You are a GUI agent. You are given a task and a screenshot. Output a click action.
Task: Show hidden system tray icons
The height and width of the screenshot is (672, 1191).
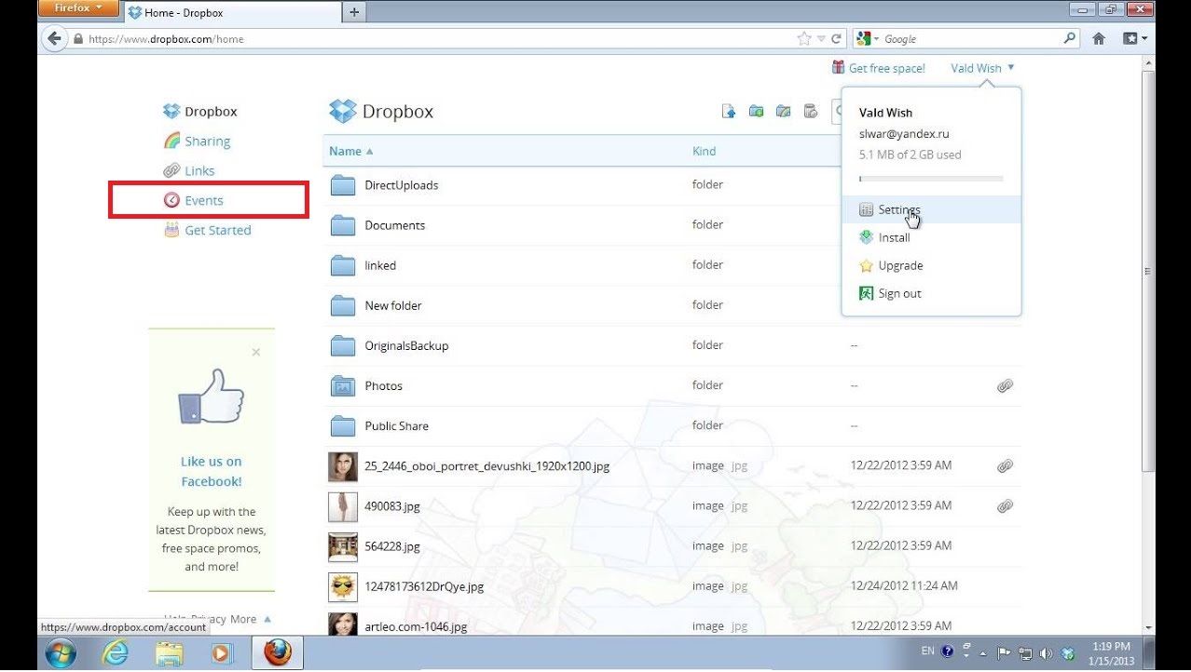pos(983,653)
